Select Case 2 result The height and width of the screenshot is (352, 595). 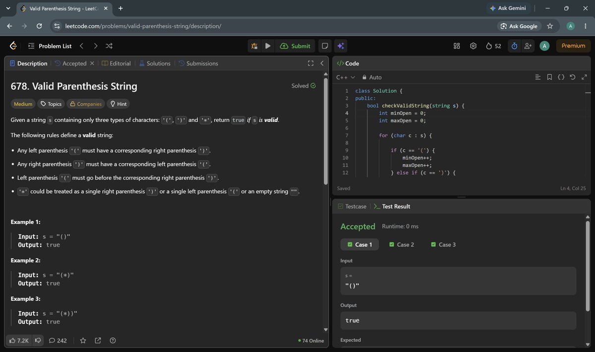[x=402, y=244]
